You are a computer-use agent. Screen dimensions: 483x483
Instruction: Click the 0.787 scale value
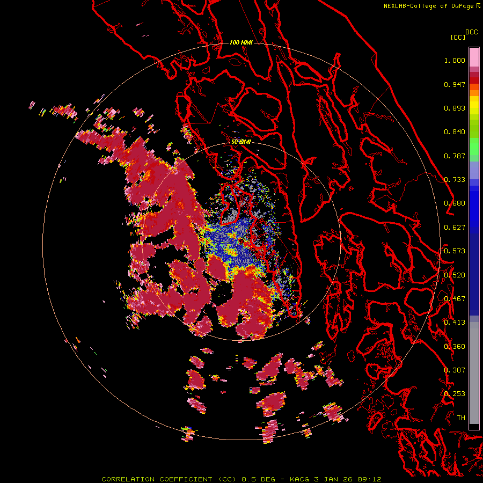[x=455, y=156]
